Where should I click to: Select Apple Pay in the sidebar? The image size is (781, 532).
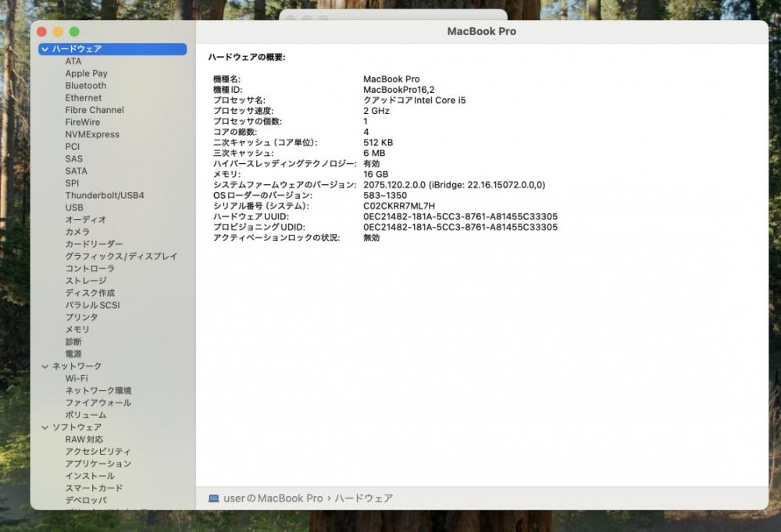pyautogui.click(x=86, y=73)
